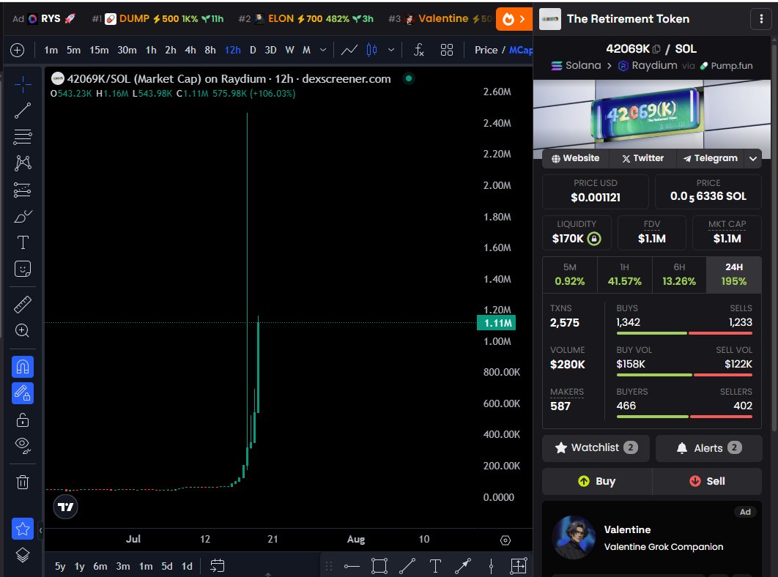Switch chart to Price display
Screen dimensions: 778x577
[x=486, y=50]
